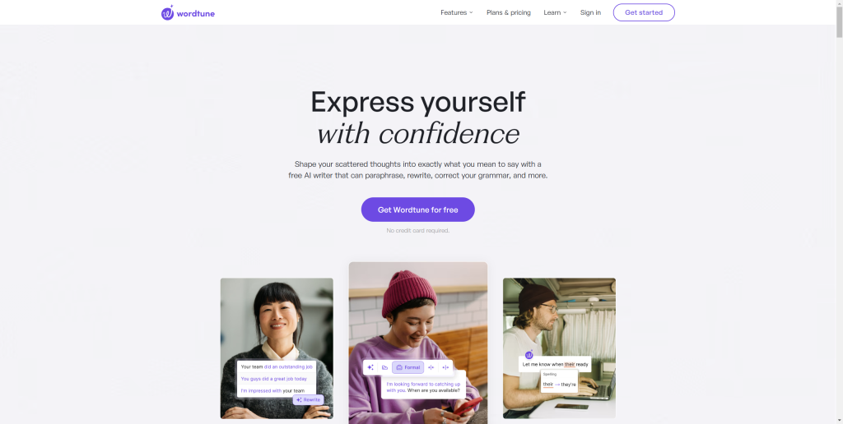Click the shorten text icon
The width and height of the screenshot is (843, 424).
[431, 367]
